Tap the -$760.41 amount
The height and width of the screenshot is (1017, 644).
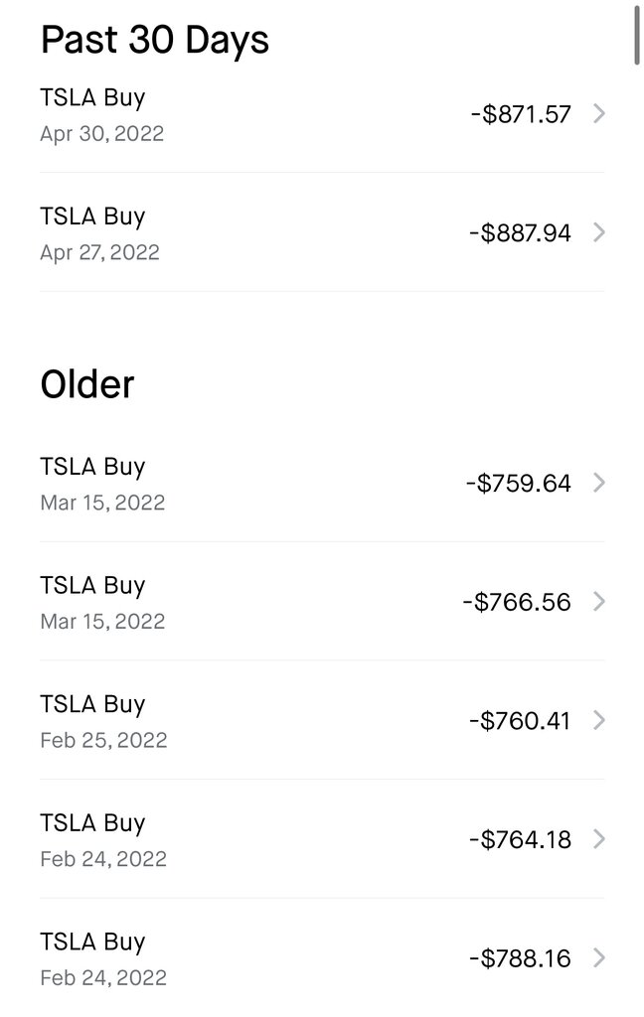520,721
